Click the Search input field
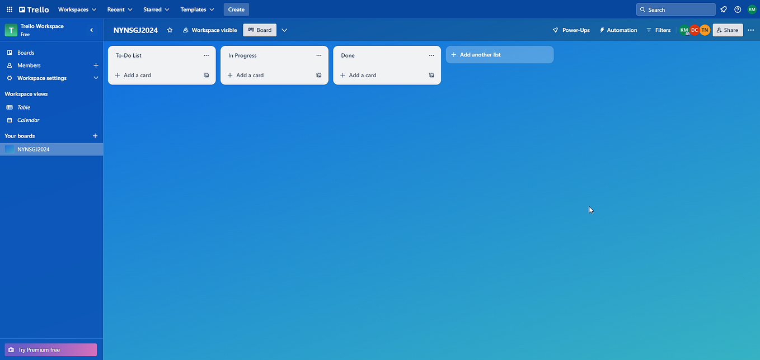760x360 pixels. (675, 9)
